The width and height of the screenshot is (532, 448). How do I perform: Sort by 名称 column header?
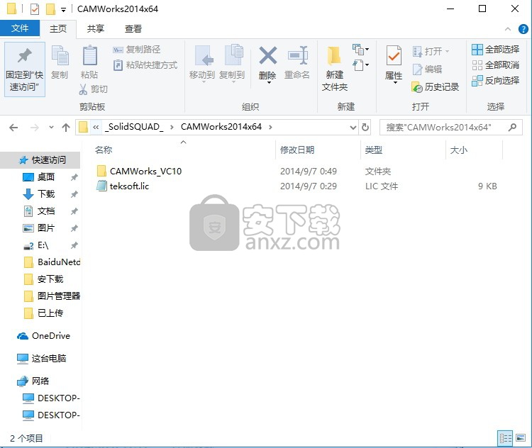(104, 150)
